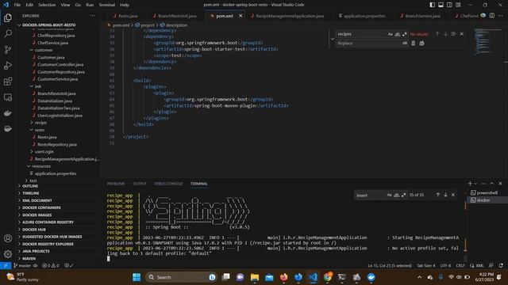This screenshot has width=508, height=285.
Task: Open the Remote Explorer view
Action: coord(8,97)
